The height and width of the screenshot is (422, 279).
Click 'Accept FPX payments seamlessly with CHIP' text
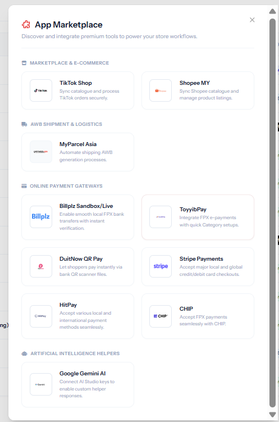tap(203, 320)
